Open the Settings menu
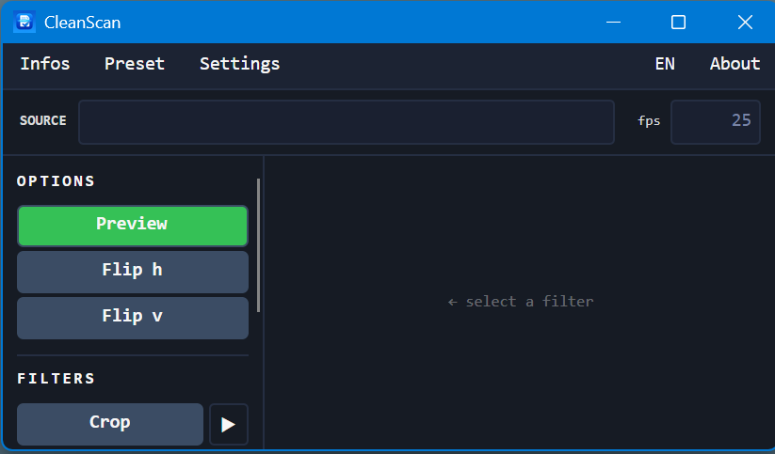775x454 pixels. (239, 64)
